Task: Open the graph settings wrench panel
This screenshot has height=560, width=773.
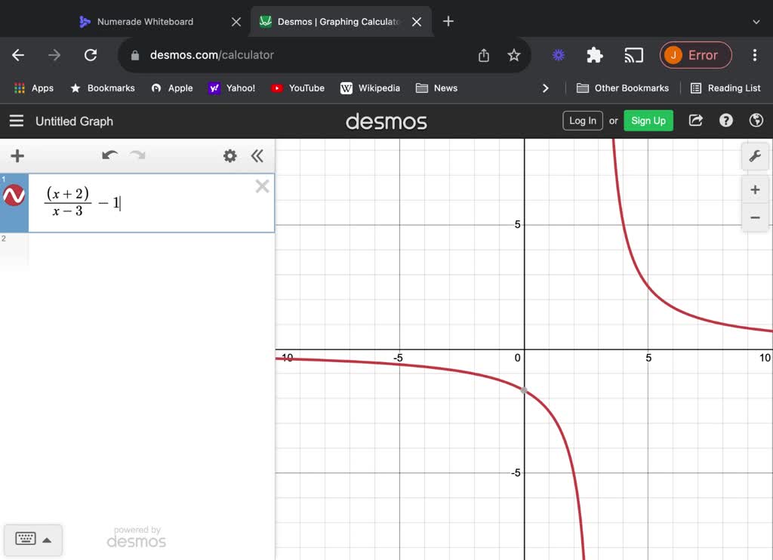Action: (756, 156)
